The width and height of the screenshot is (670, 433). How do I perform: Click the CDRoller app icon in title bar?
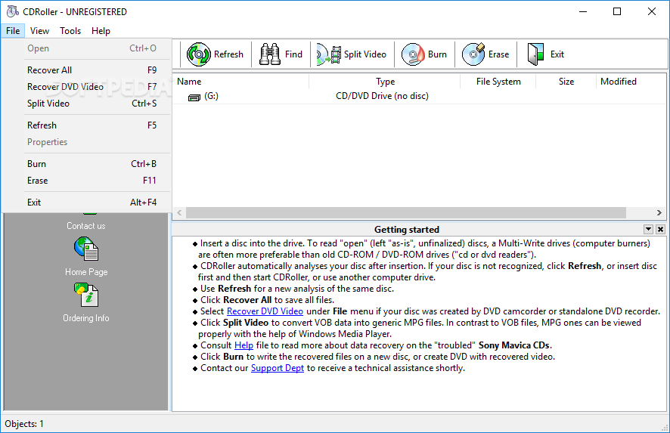12,11
